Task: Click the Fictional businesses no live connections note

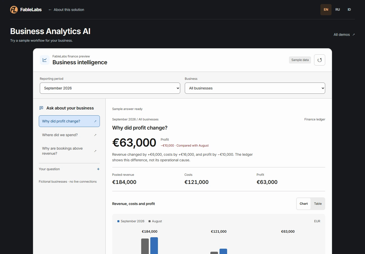Action: pos(68,182)
